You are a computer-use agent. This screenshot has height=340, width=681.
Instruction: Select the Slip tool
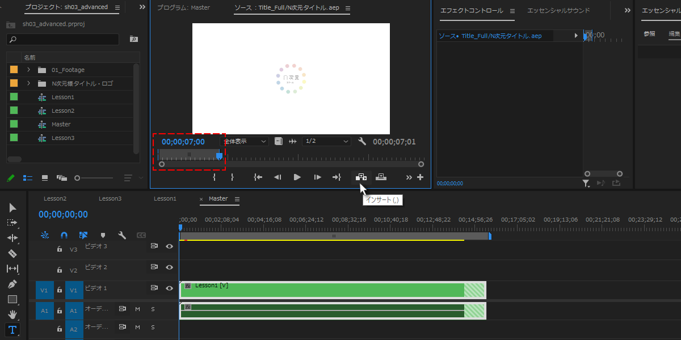(12, 269)
